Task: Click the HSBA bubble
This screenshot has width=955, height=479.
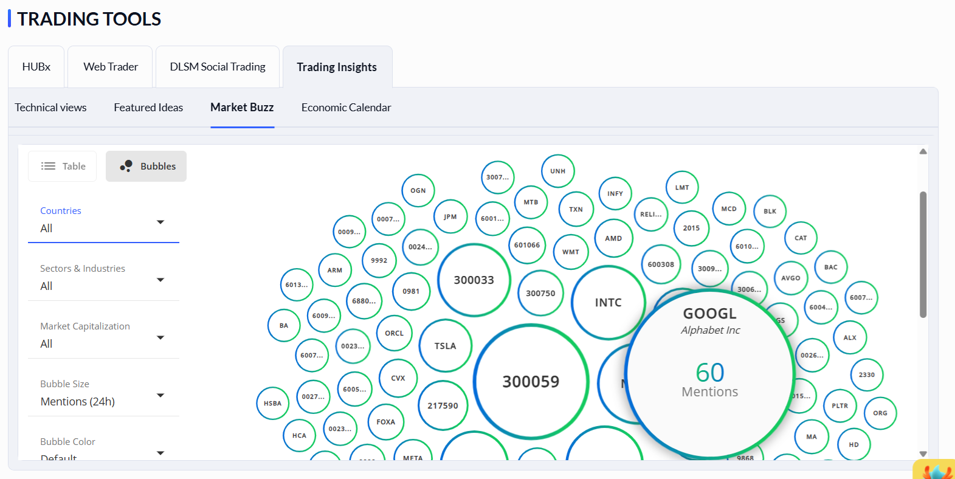Action: coord(273,403)
